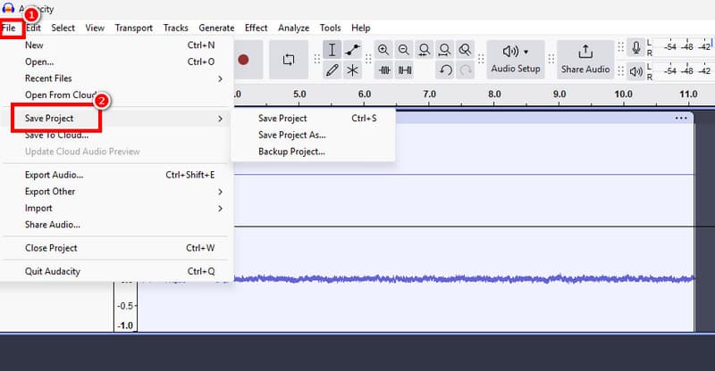Expand Save Project submenu in File menu
715x371 pixels.
116,119
